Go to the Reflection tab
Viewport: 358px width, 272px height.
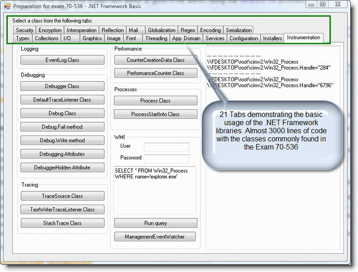(112, 30)
